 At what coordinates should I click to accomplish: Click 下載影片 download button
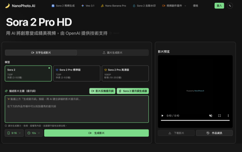click(176, 133)
